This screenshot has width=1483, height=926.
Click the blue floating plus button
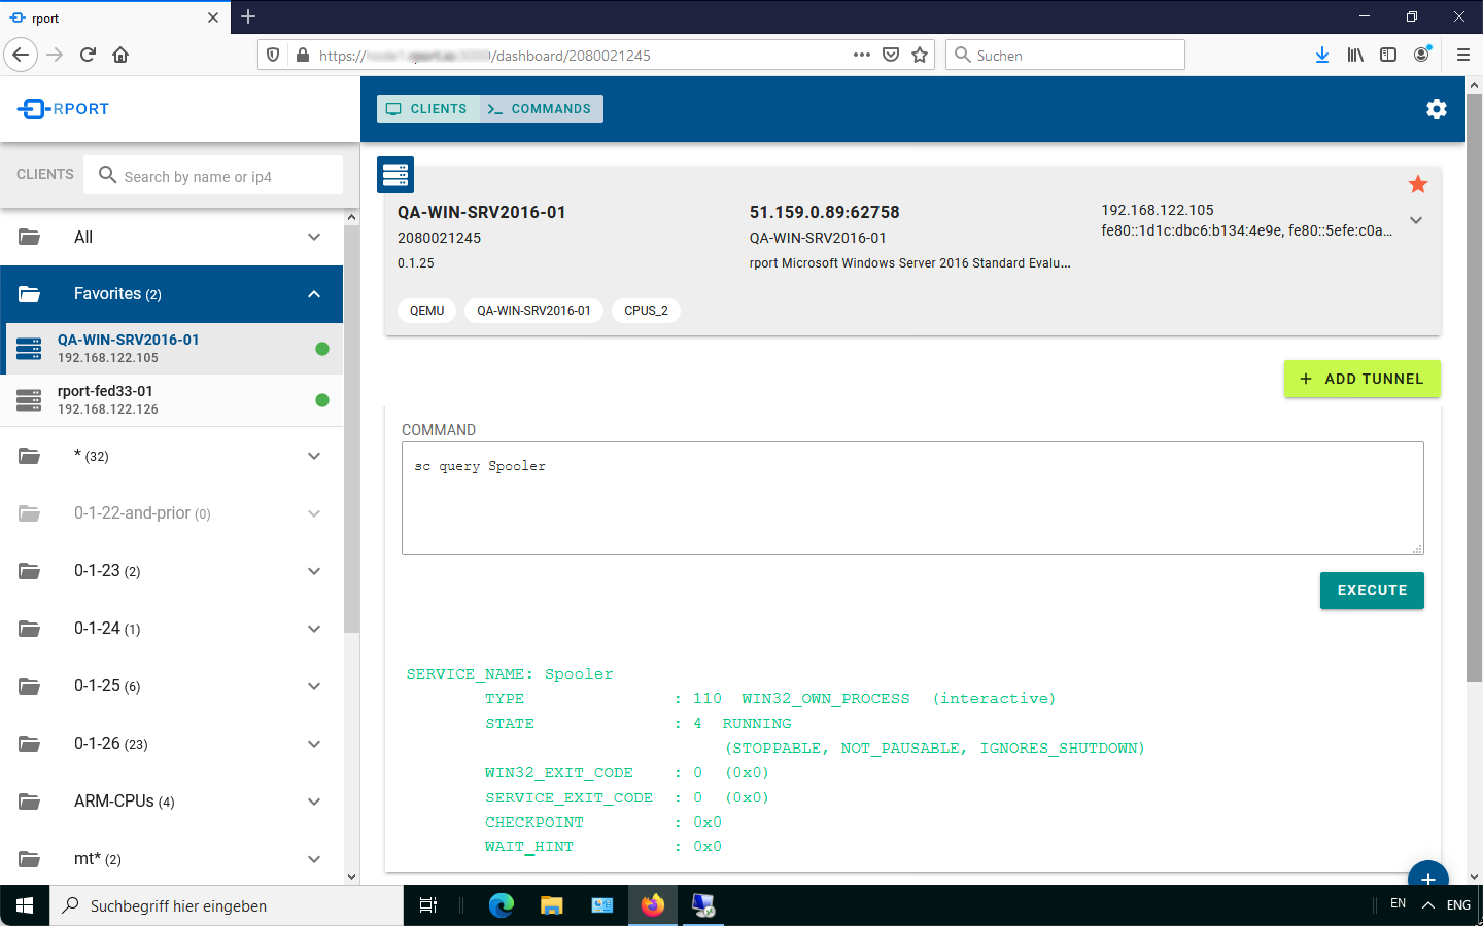click(x=1427, y=878)
